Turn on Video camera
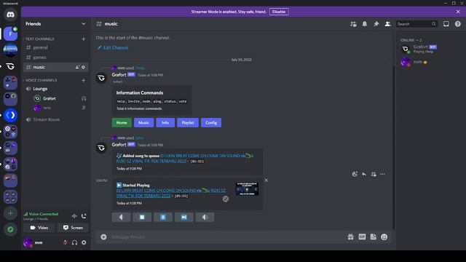 click(39, 228)
